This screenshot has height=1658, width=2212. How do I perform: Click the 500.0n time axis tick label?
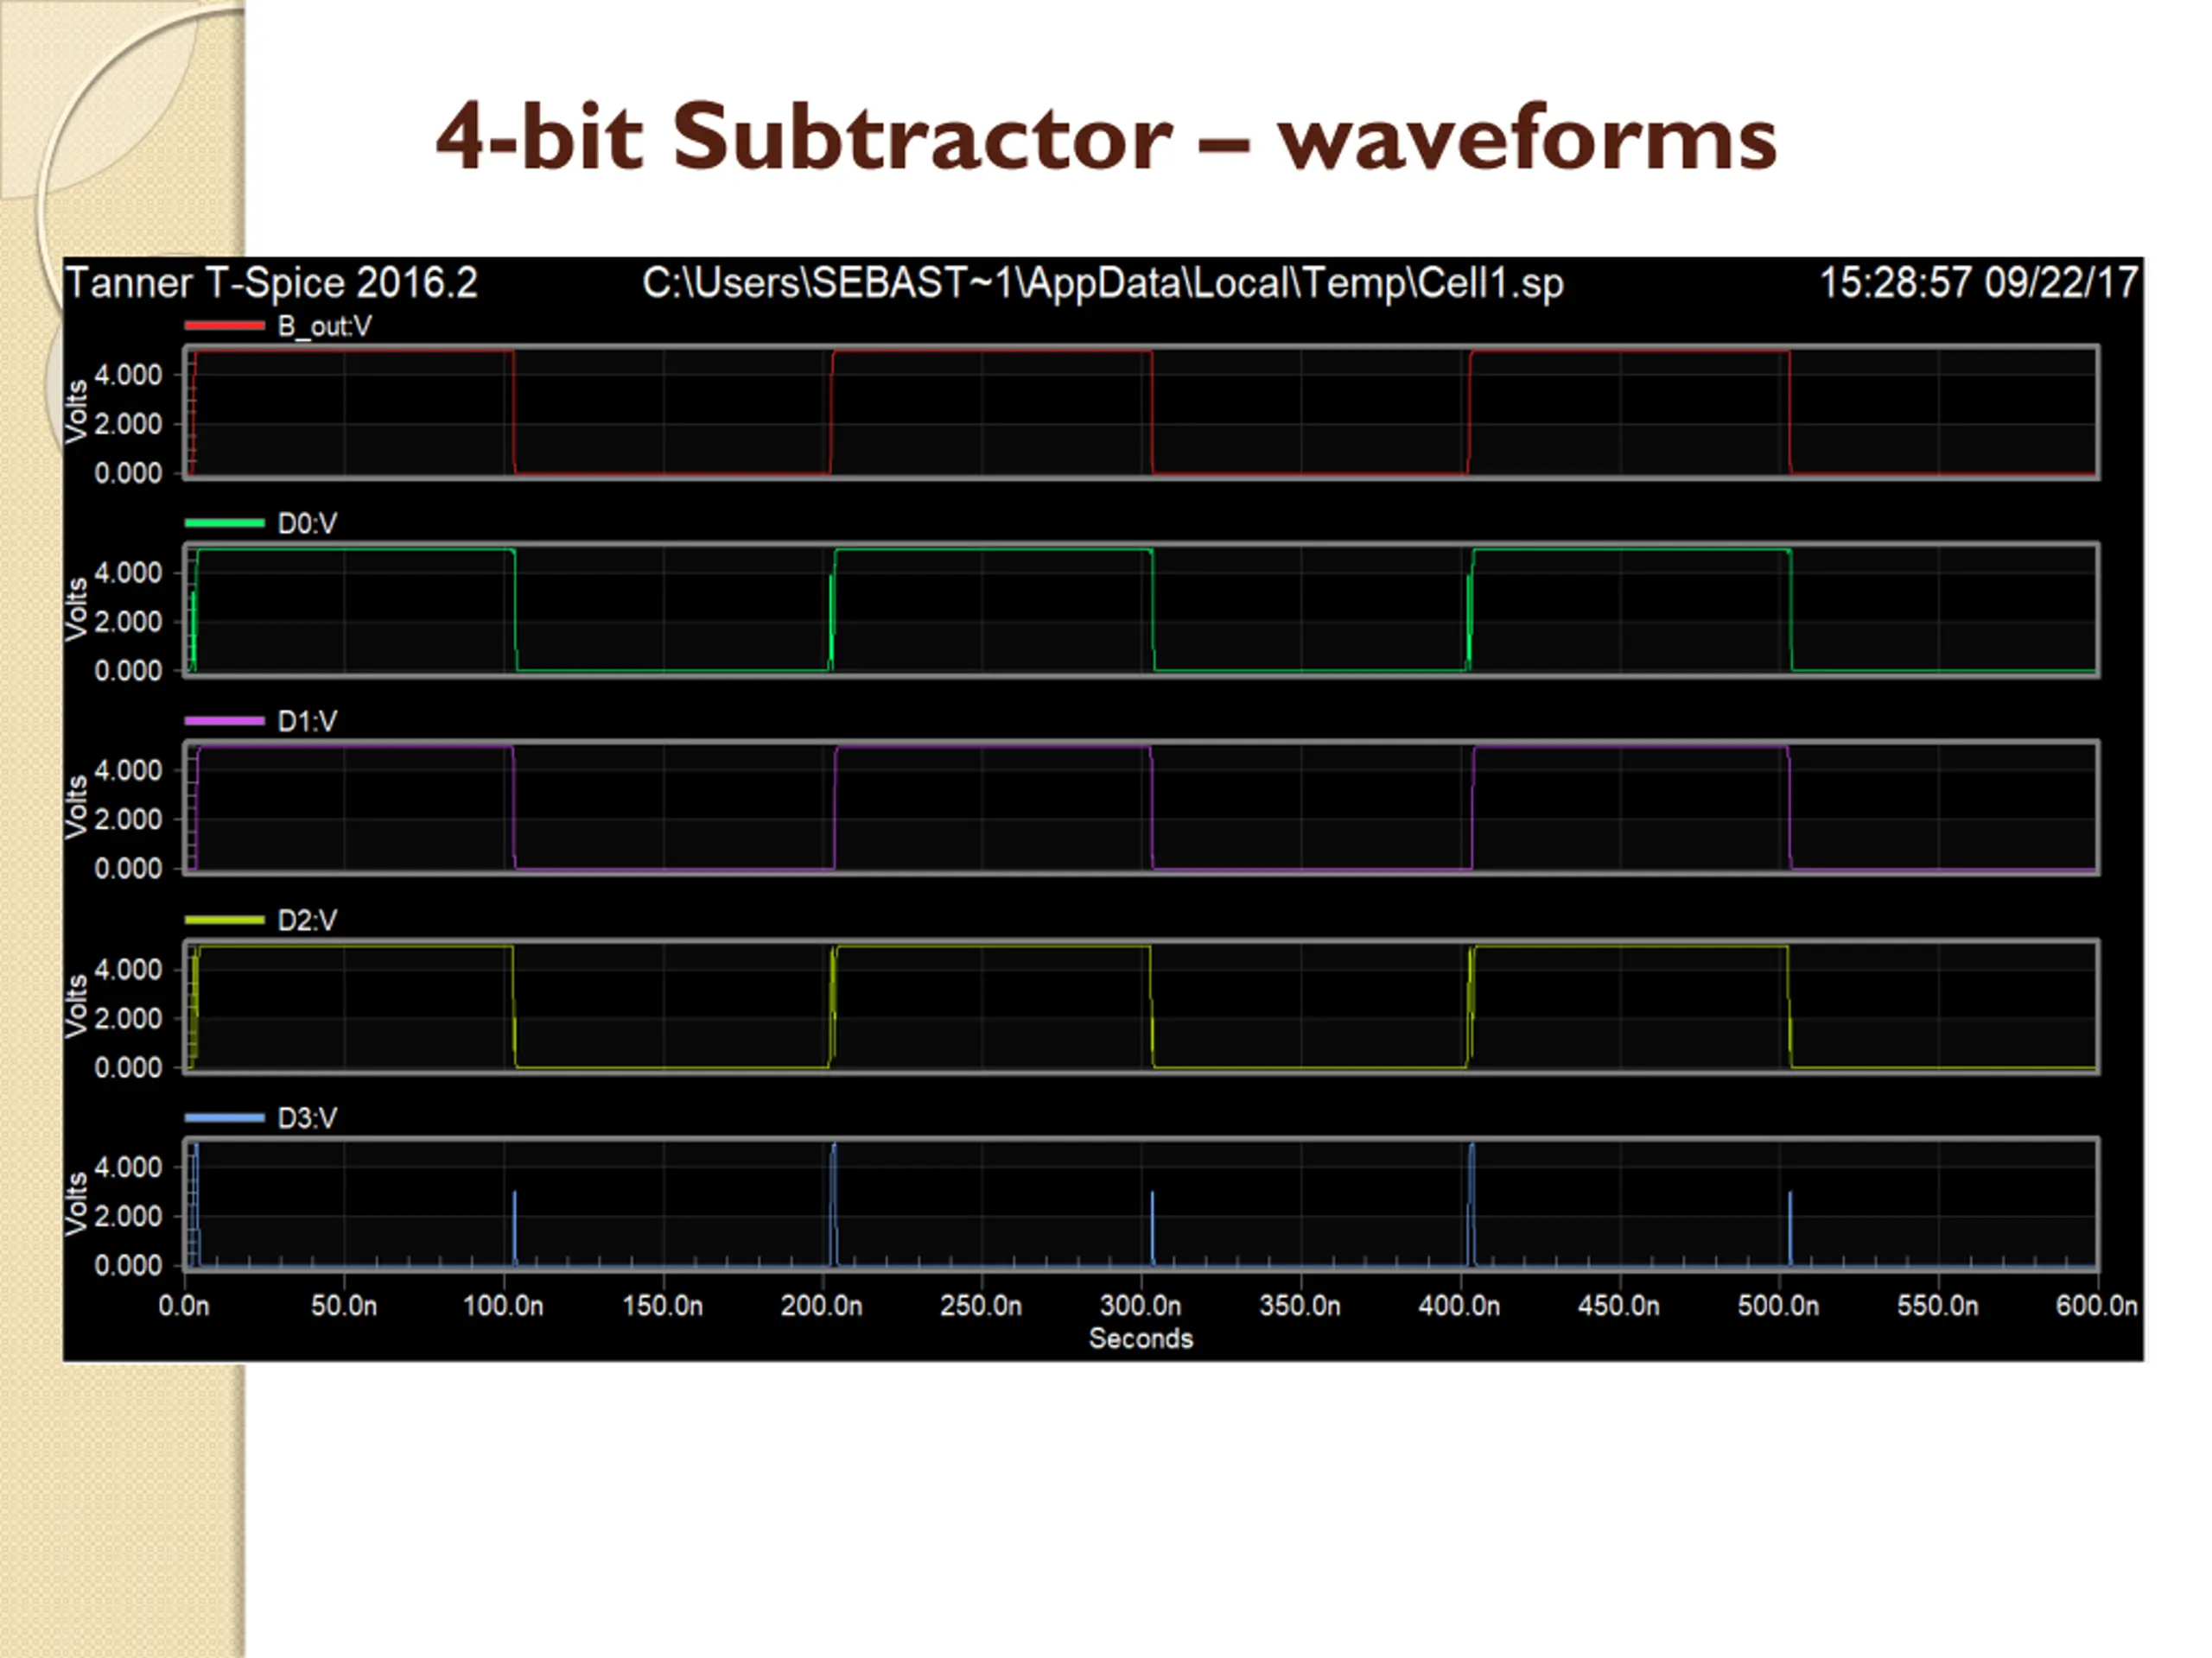pyautogui.click(x=1779, y=1307)
